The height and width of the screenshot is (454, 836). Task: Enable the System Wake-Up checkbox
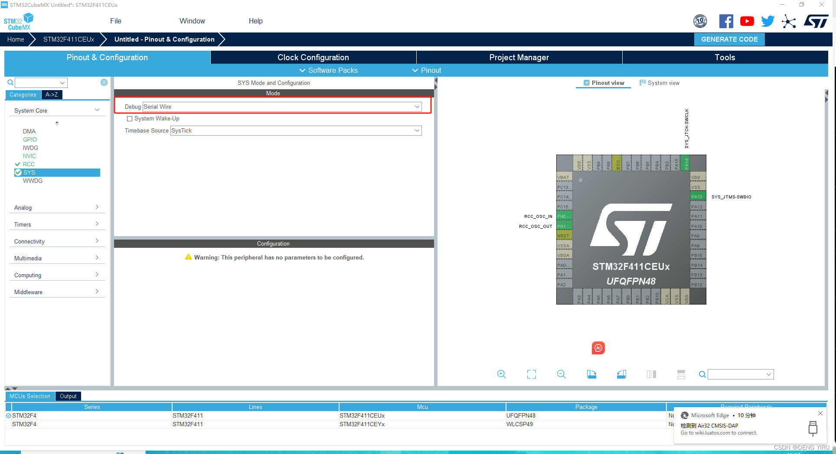coord(130,118)
